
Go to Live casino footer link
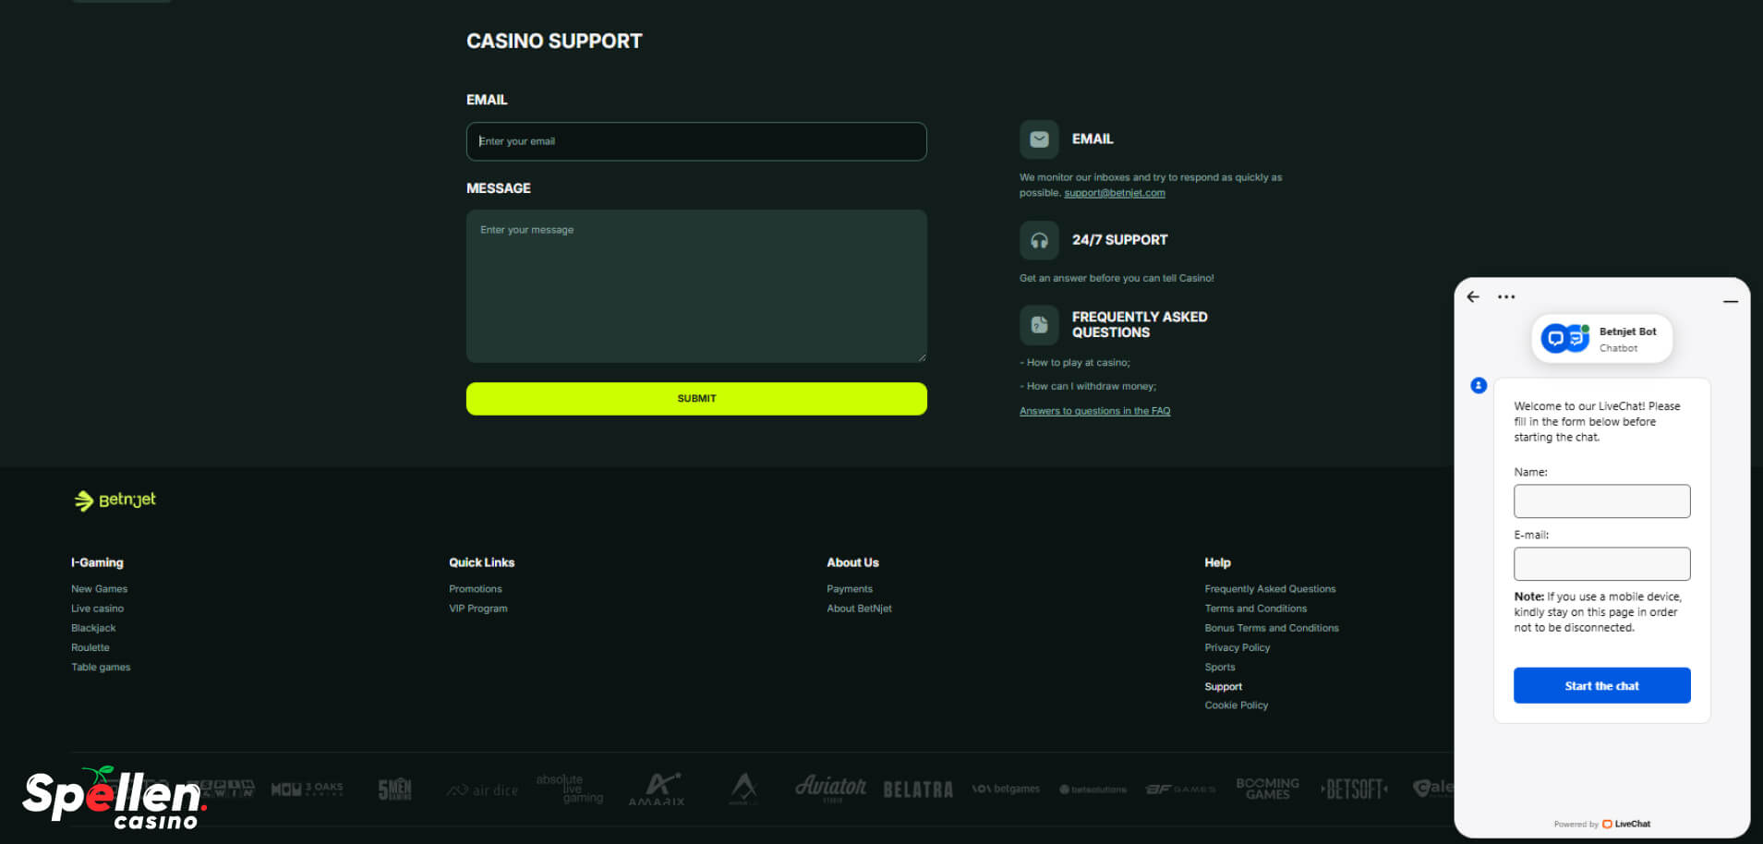pyautogui.click(x=97, y=609)
